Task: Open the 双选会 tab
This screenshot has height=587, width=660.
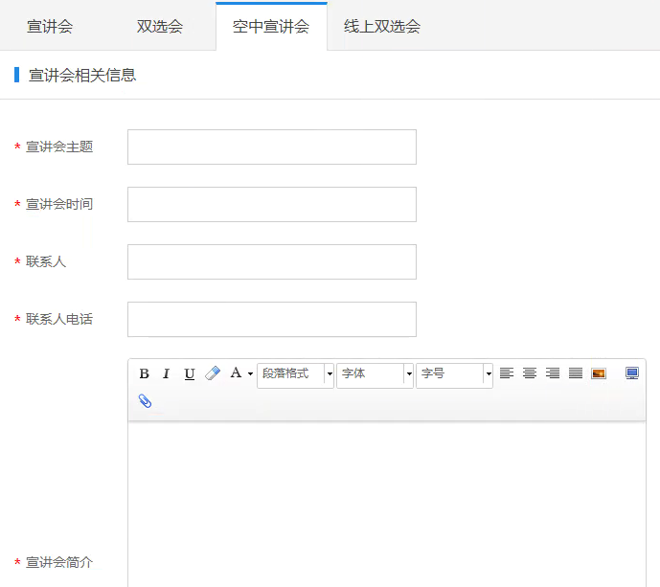Action: pos(160,26)
